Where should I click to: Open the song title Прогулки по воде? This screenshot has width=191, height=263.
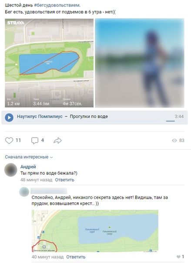click(89, 116)
